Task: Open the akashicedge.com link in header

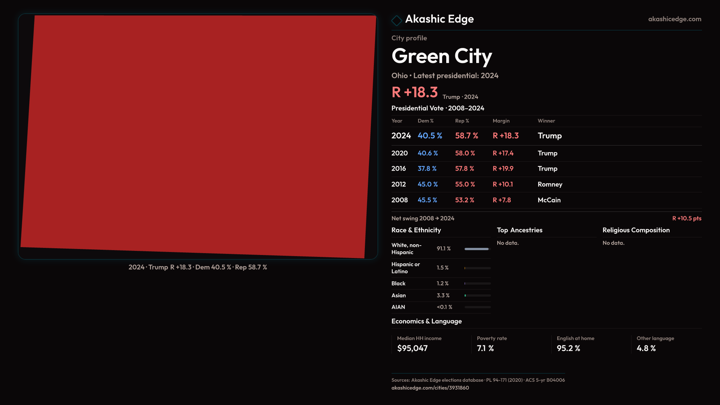Action: coord(674,19)
